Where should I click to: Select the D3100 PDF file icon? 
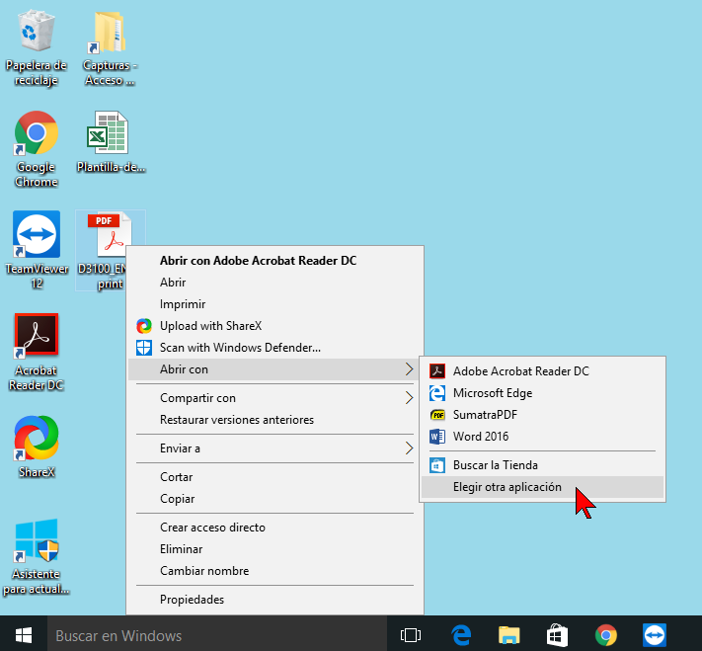click(x=111, y=250)
